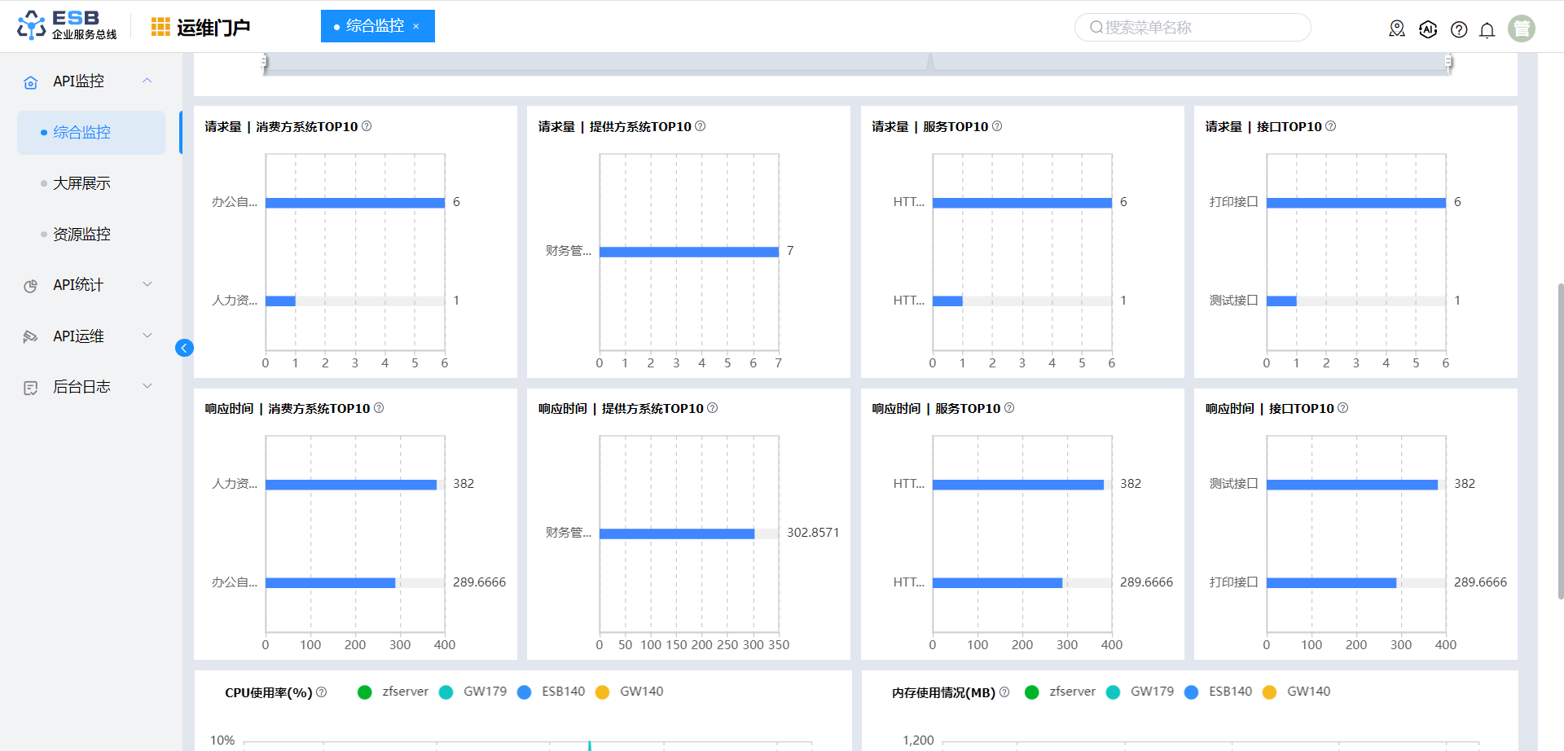Toggle ESB140 series in memory usage legend
This screenshot has height=751, width=1564.
point(1219,692)
